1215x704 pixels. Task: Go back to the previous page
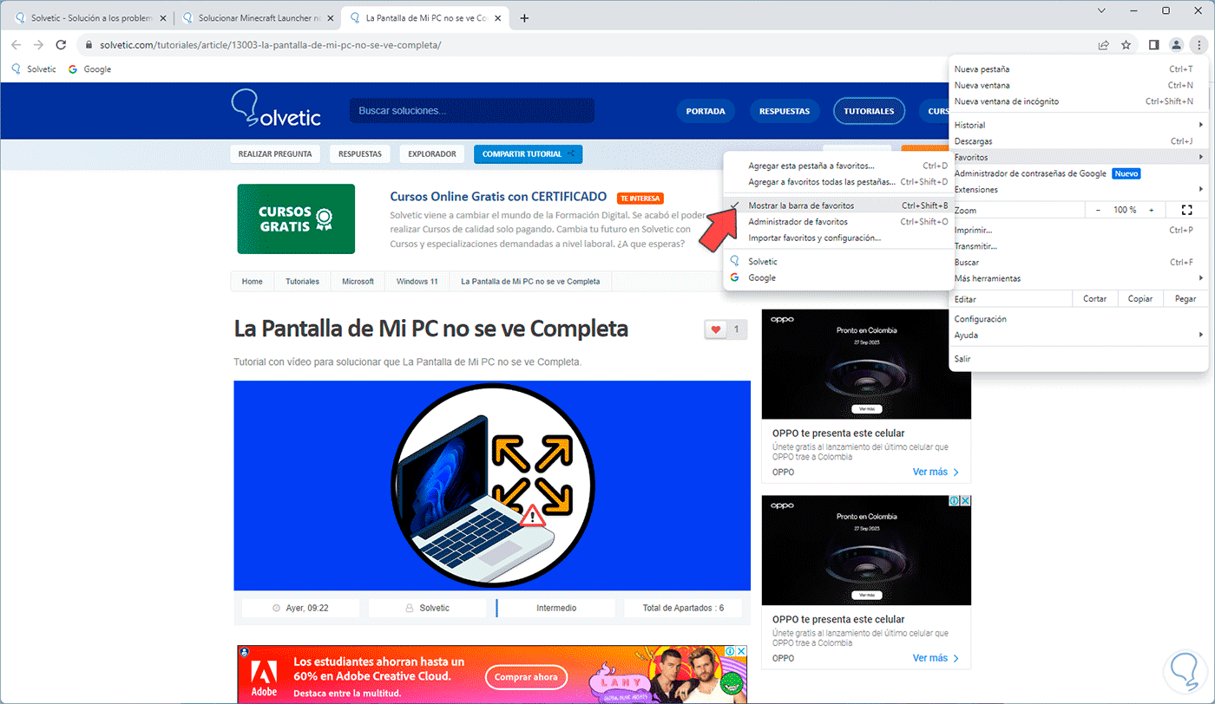click(16, 45)
